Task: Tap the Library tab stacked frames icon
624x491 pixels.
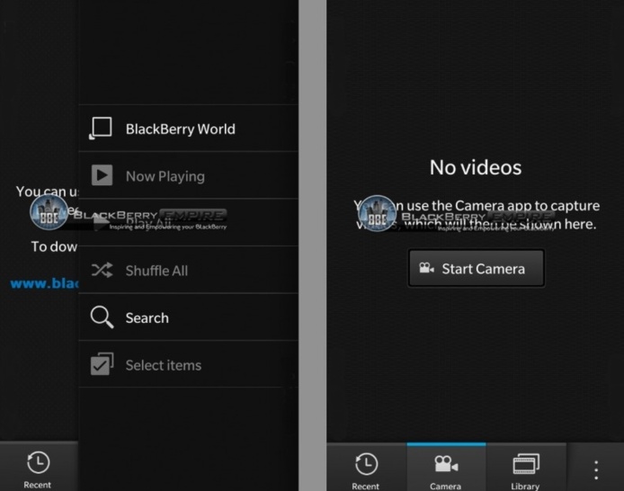Action: click(x=526, y=464)
